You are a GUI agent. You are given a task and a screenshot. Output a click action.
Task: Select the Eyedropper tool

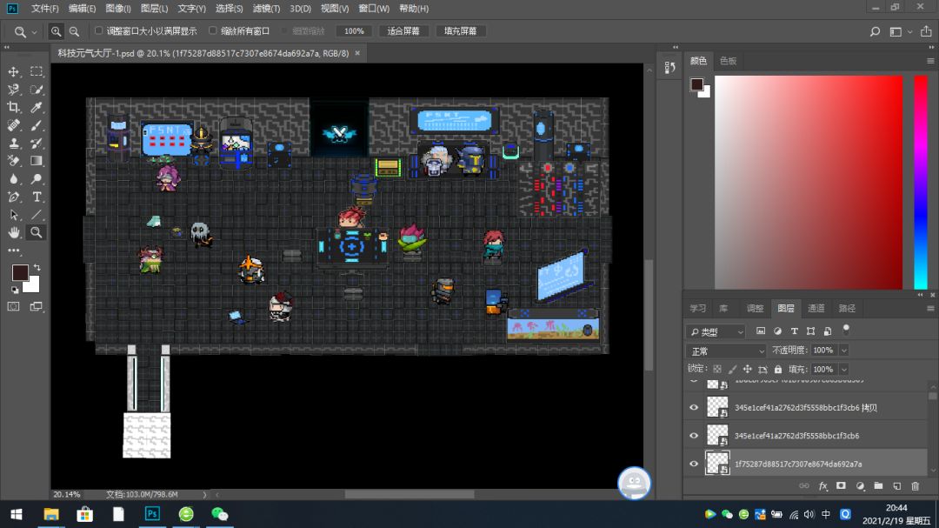coord(37,107)
